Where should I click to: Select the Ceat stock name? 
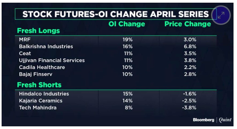25,53
